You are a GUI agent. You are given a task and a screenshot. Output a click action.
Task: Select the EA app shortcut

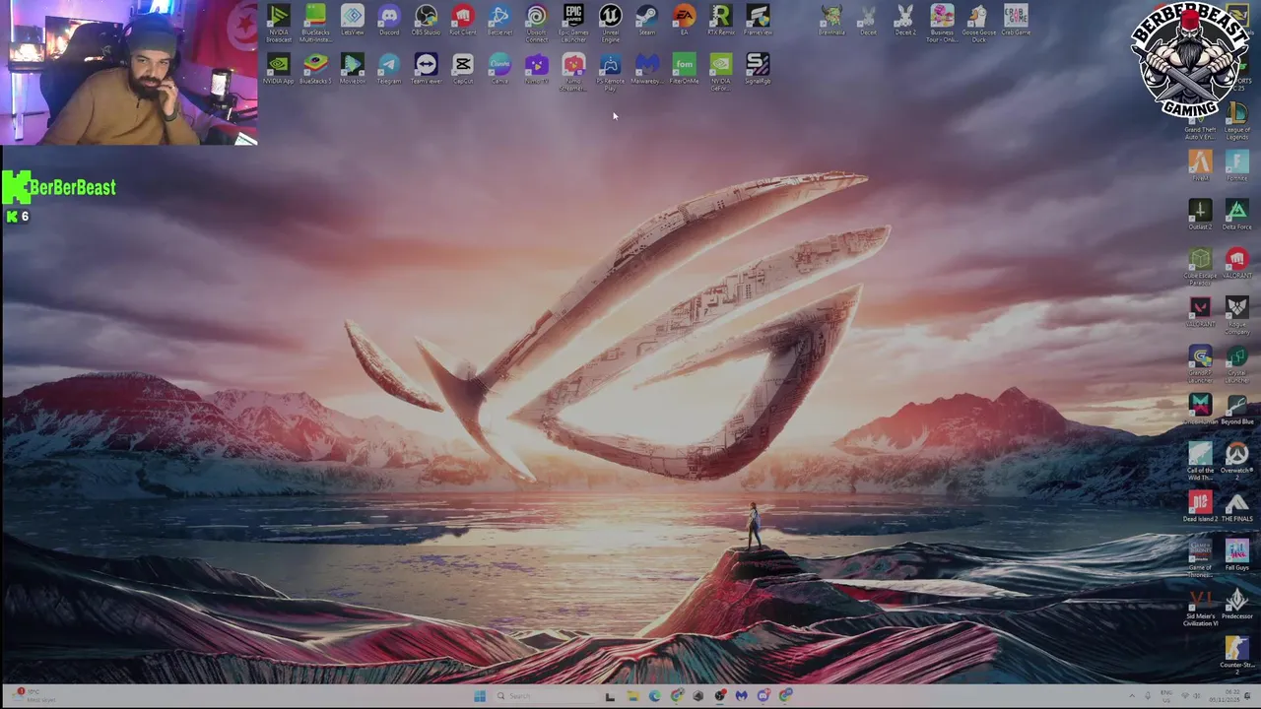click(x=684, y=20)
